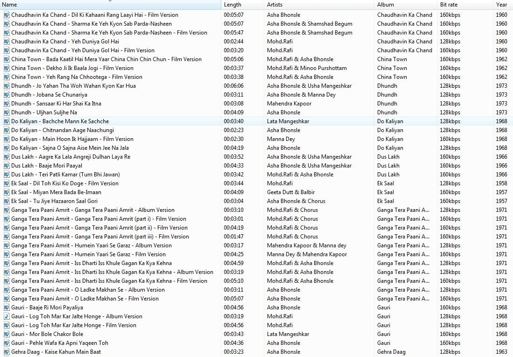Click icon next to Yeh Rang Na Chhootega
Viewport: 513px width, 357px height.
tap(7, 77)
